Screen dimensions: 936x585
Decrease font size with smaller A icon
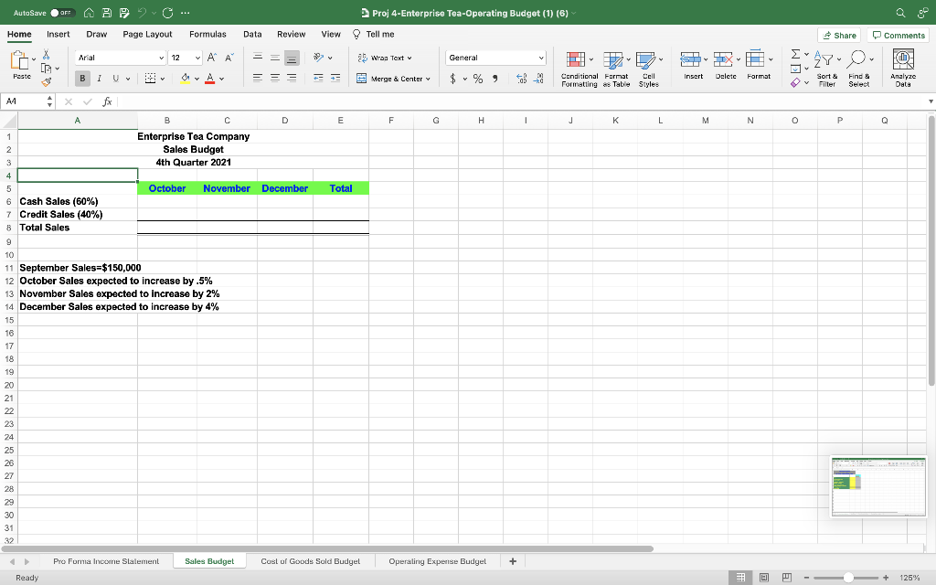click(229, 58)
